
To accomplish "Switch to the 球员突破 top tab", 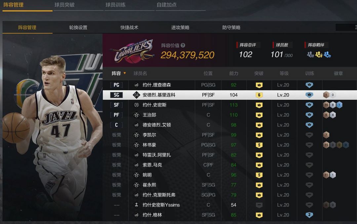I will (x=65, y=5).
